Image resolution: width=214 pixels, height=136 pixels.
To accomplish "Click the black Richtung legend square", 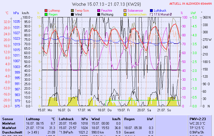I will tap(99, 14).
